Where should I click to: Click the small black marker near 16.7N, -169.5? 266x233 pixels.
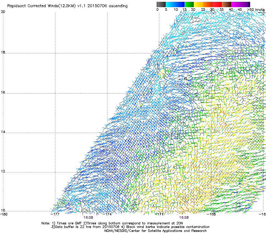click(x=185, y=79)
